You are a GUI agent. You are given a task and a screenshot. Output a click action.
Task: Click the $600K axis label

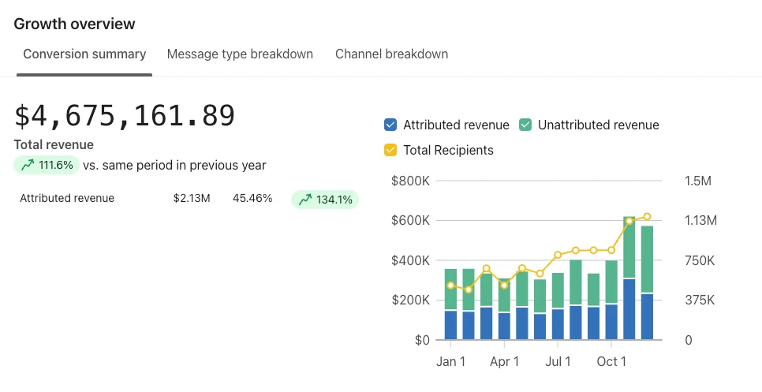point(411,221)
